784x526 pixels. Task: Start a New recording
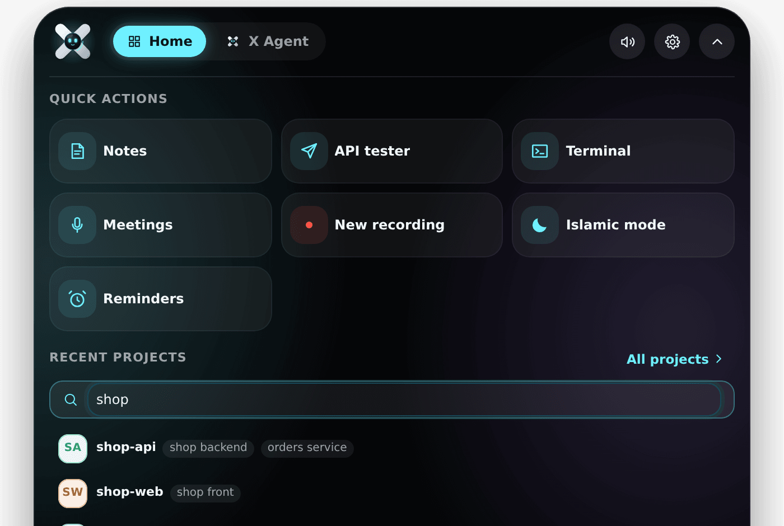[392, 225]
